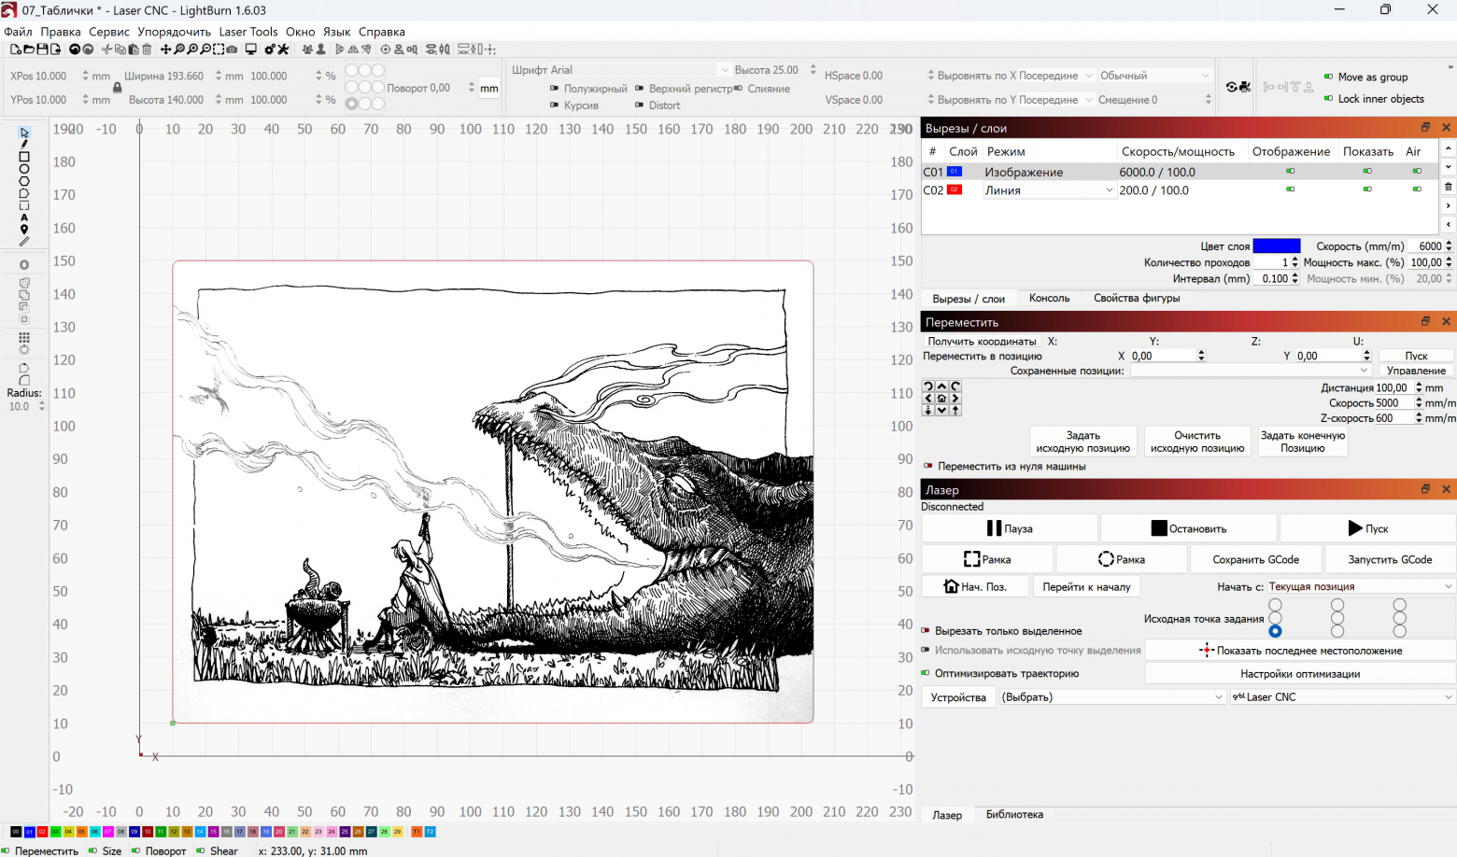Screen dimensions: 1457x857
Task: Click Сохранить GCode button
Action: [x=1255, y=559]
